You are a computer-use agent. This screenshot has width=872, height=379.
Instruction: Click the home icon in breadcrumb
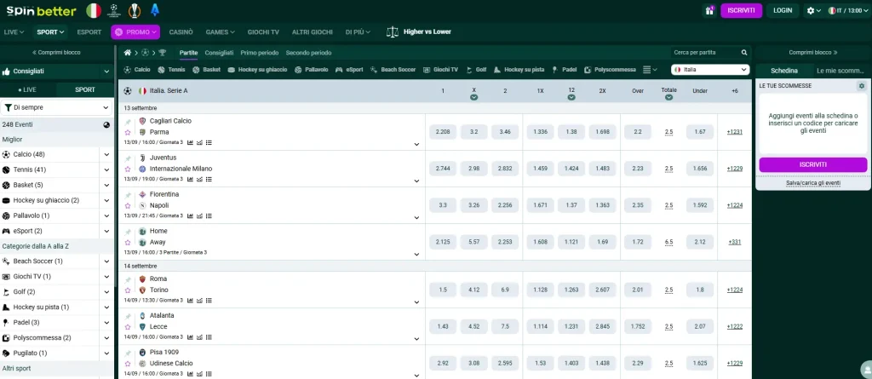(128, 53)
